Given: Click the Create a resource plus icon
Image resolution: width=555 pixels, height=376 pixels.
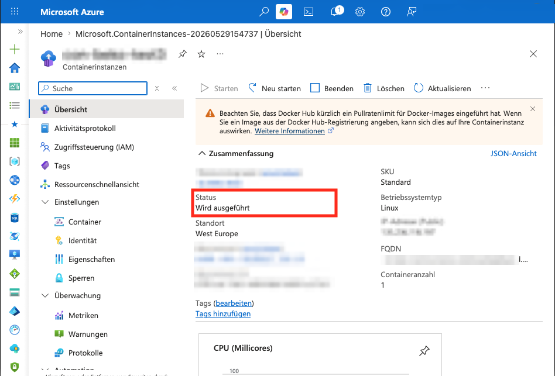Looking at the screenshot, I should click(15, 49).
